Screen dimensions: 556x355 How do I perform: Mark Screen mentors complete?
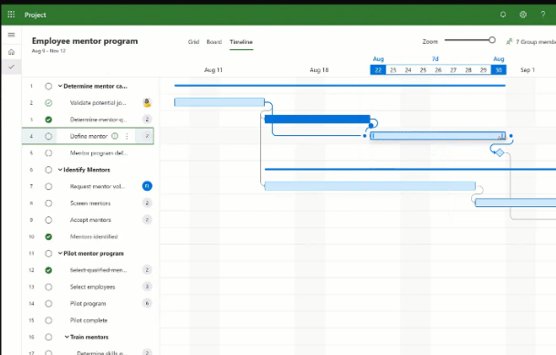(x=48, y=203)
